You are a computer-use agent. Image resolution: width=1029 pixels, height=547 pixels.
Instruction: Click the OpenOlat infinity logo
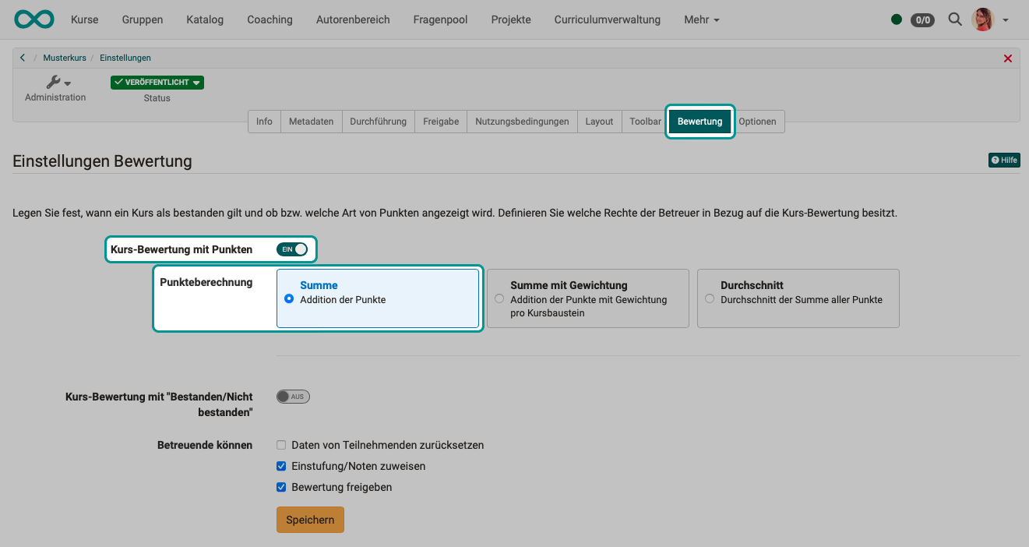pos(33,19)
